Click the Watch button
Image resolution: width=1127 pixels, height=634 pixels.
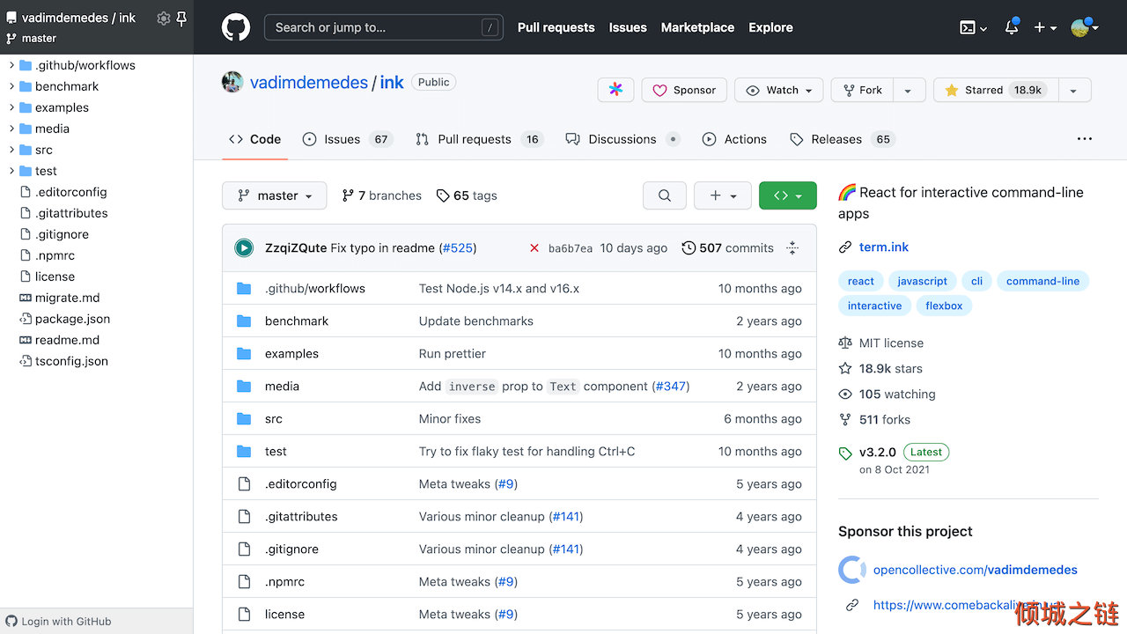coord(779,90)
